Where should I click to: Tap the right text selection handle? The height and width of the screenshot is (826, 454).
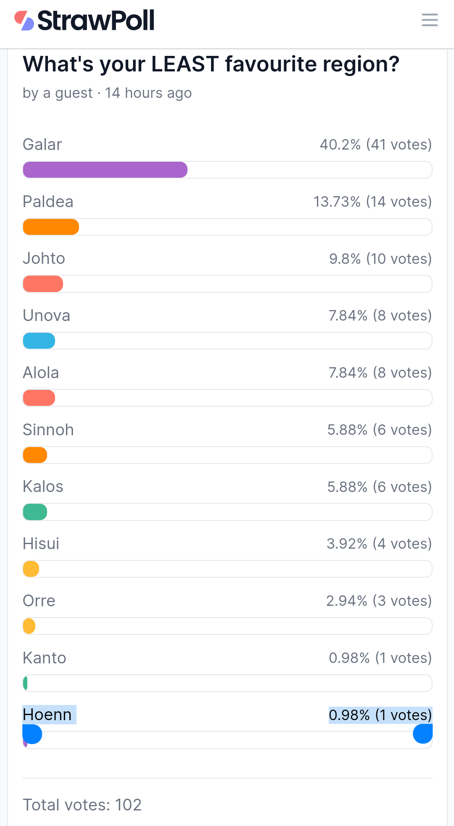[x=423, y=734]
